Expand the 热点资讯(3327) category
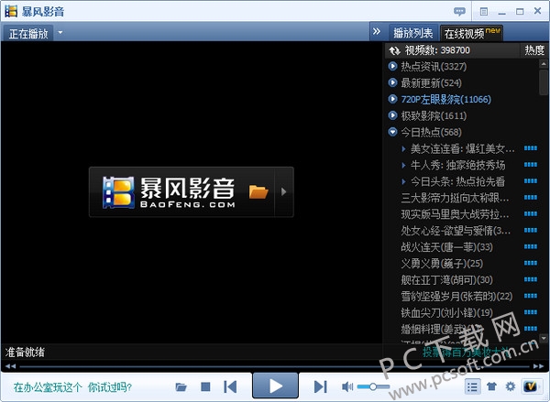Viewport: 550px width, 402px height. coord(392,66)
